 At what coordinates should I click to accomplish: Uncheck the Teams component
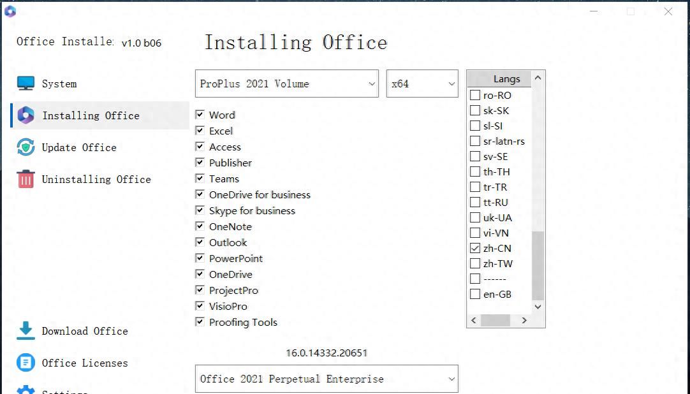click(x=200, y=179)
